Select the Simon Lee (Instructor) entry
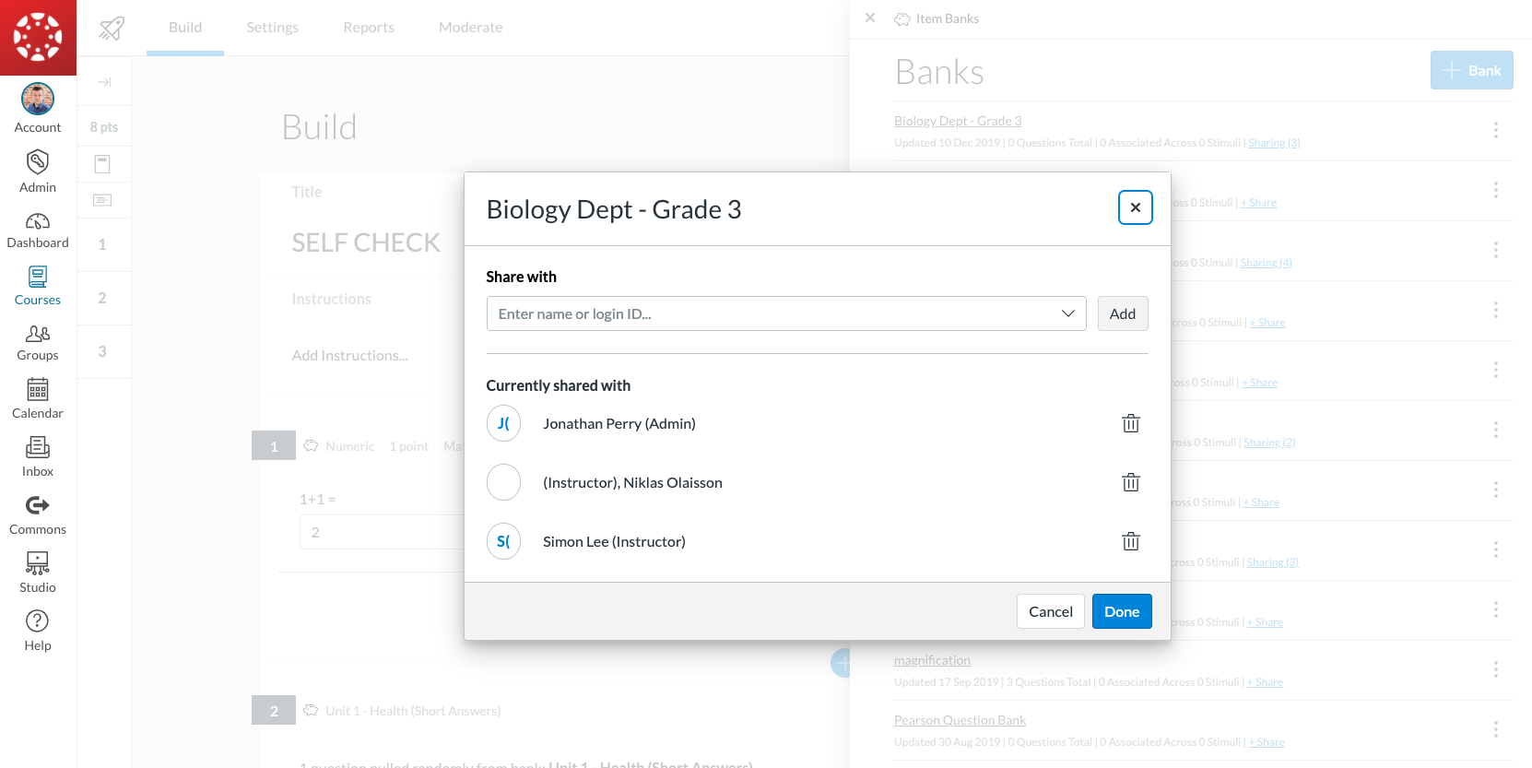 pyautogui.click(x=614, y=541)
